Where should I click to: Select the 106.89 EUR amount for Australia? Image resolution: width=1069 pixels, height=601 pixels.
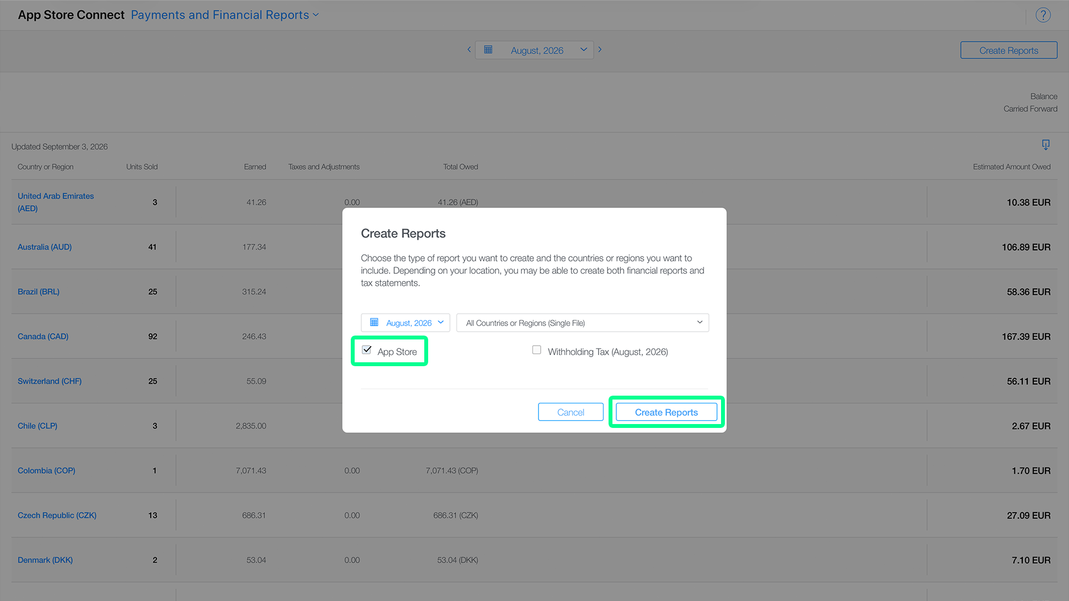[1026, 247]
